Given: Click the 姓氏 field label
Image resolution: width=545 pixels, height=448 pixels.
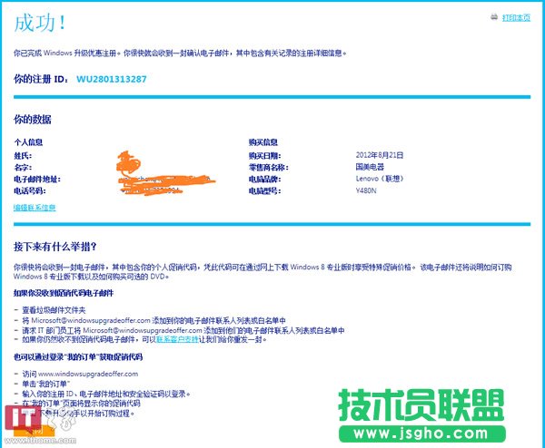Looking at the screenshot, I should [23, 156].
